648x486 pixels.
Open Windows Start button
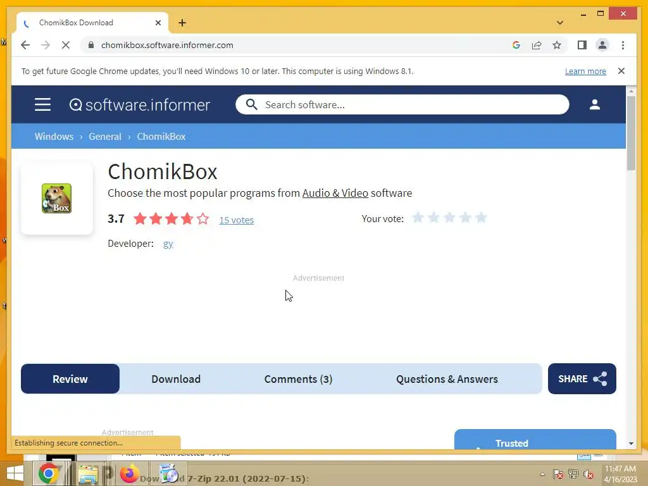click(15, 473)
